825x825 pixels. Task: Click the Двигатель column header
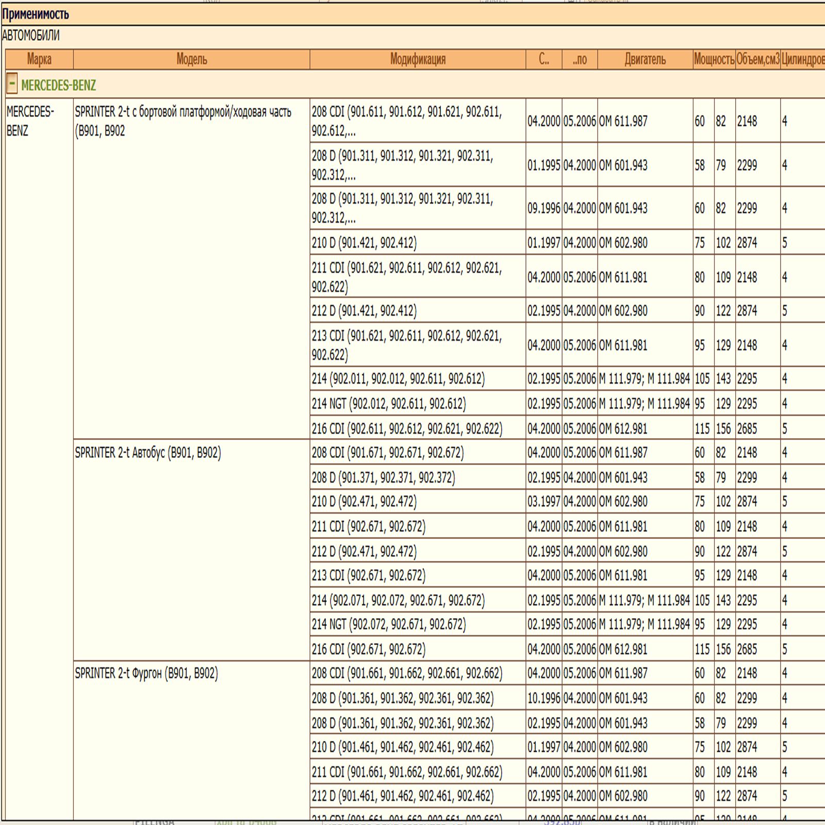click(x=645, y=59)
